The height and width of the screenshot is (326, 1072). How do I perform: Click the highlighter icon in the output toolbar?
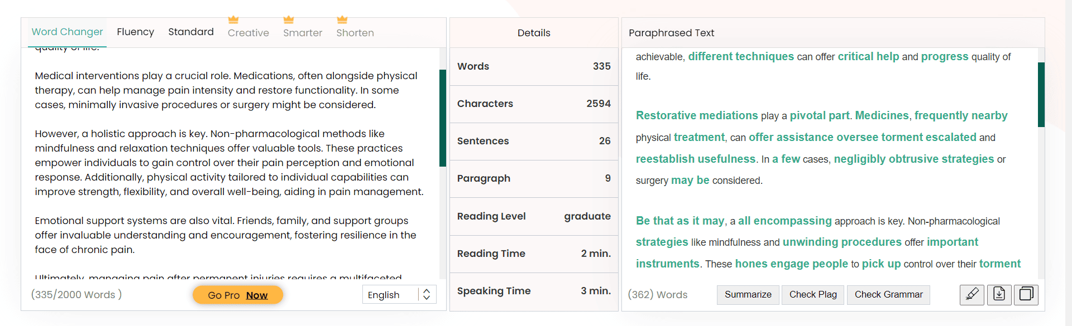[x=971, y=294]
